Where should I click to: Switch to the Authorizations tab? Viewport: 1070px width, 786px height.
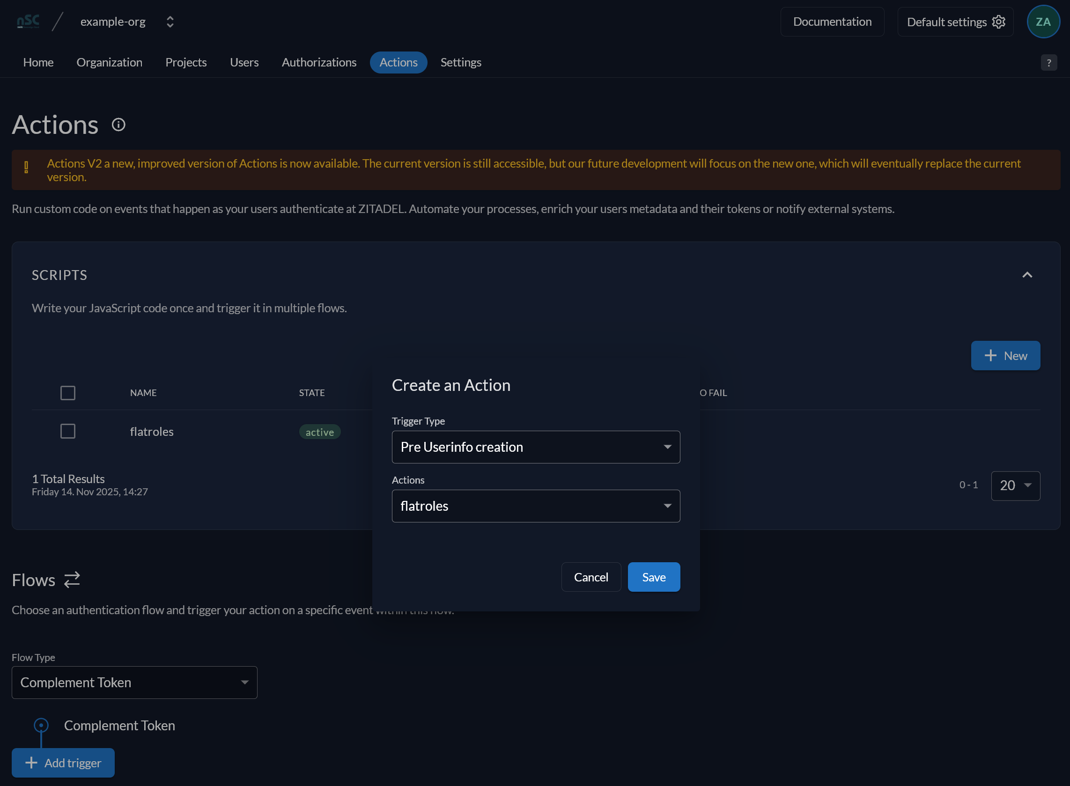(319, 62)
